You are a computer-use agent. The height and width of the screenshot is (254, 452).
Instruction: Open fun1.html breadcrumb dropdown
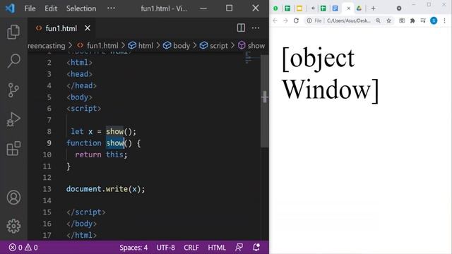coord(102,45)
